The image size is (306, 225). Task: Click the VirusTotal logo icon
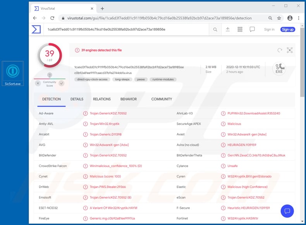pyautogui.click(x=36, y=29)
